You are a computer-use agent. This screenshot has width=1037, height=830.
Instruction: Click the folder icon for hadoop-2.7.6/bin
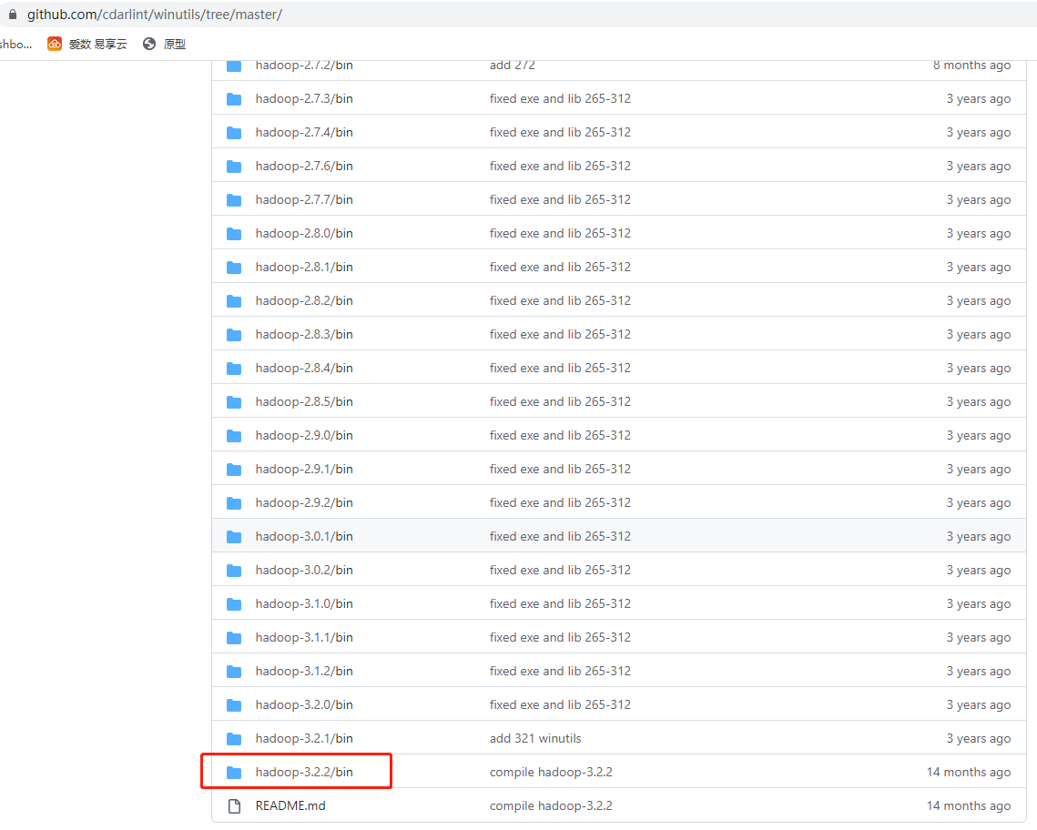(x=234, y=167)
